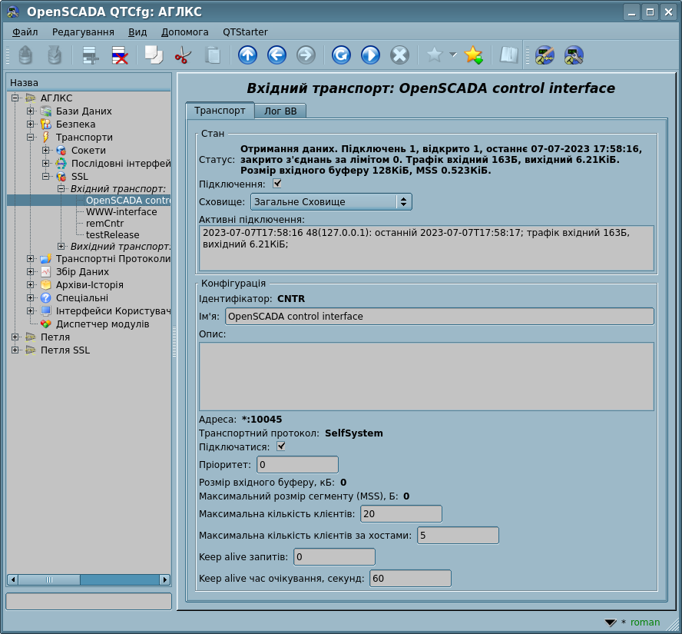Click the save to database toolbar icon
682x634 pixels.
[55, 55]
